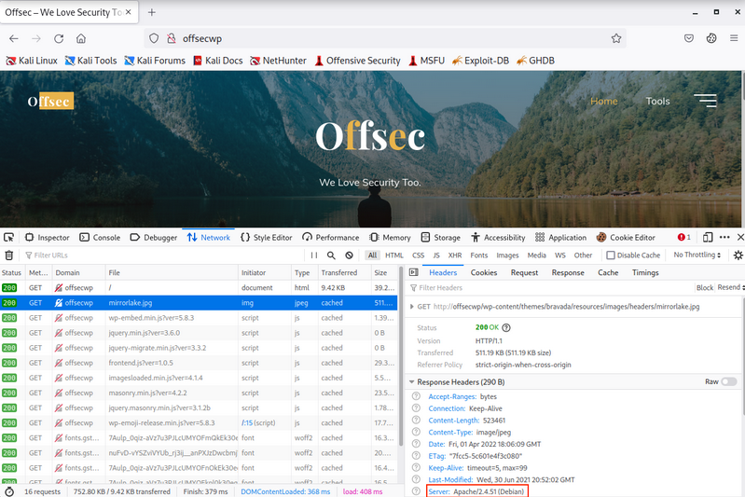Collapse the Response Headers section
745x497 pixels.
[413, 381]
